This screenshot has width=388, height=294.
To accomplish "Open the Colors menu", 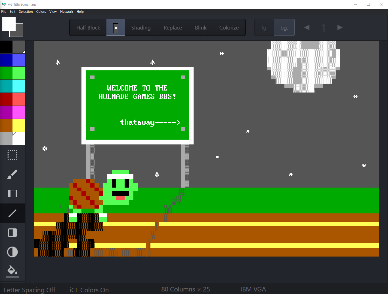I will [41, 12].
